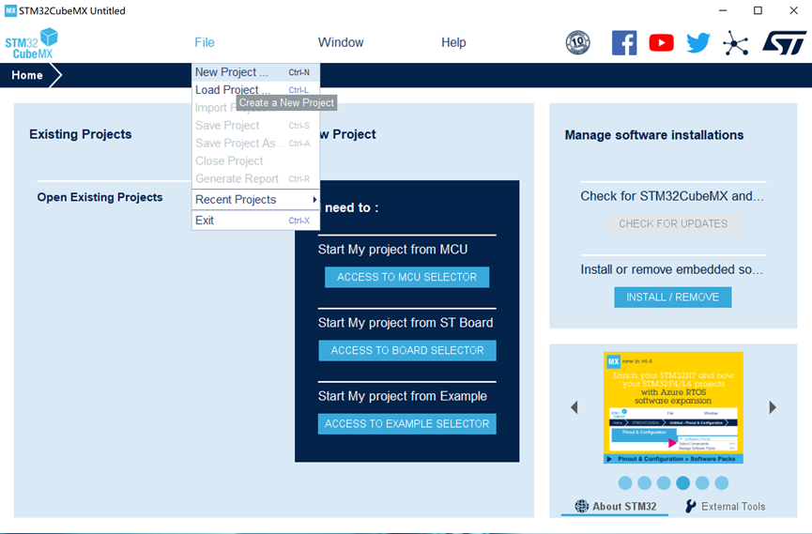
Task: Open the File menu
Action: pyautogui.click(x=205, y=42)
